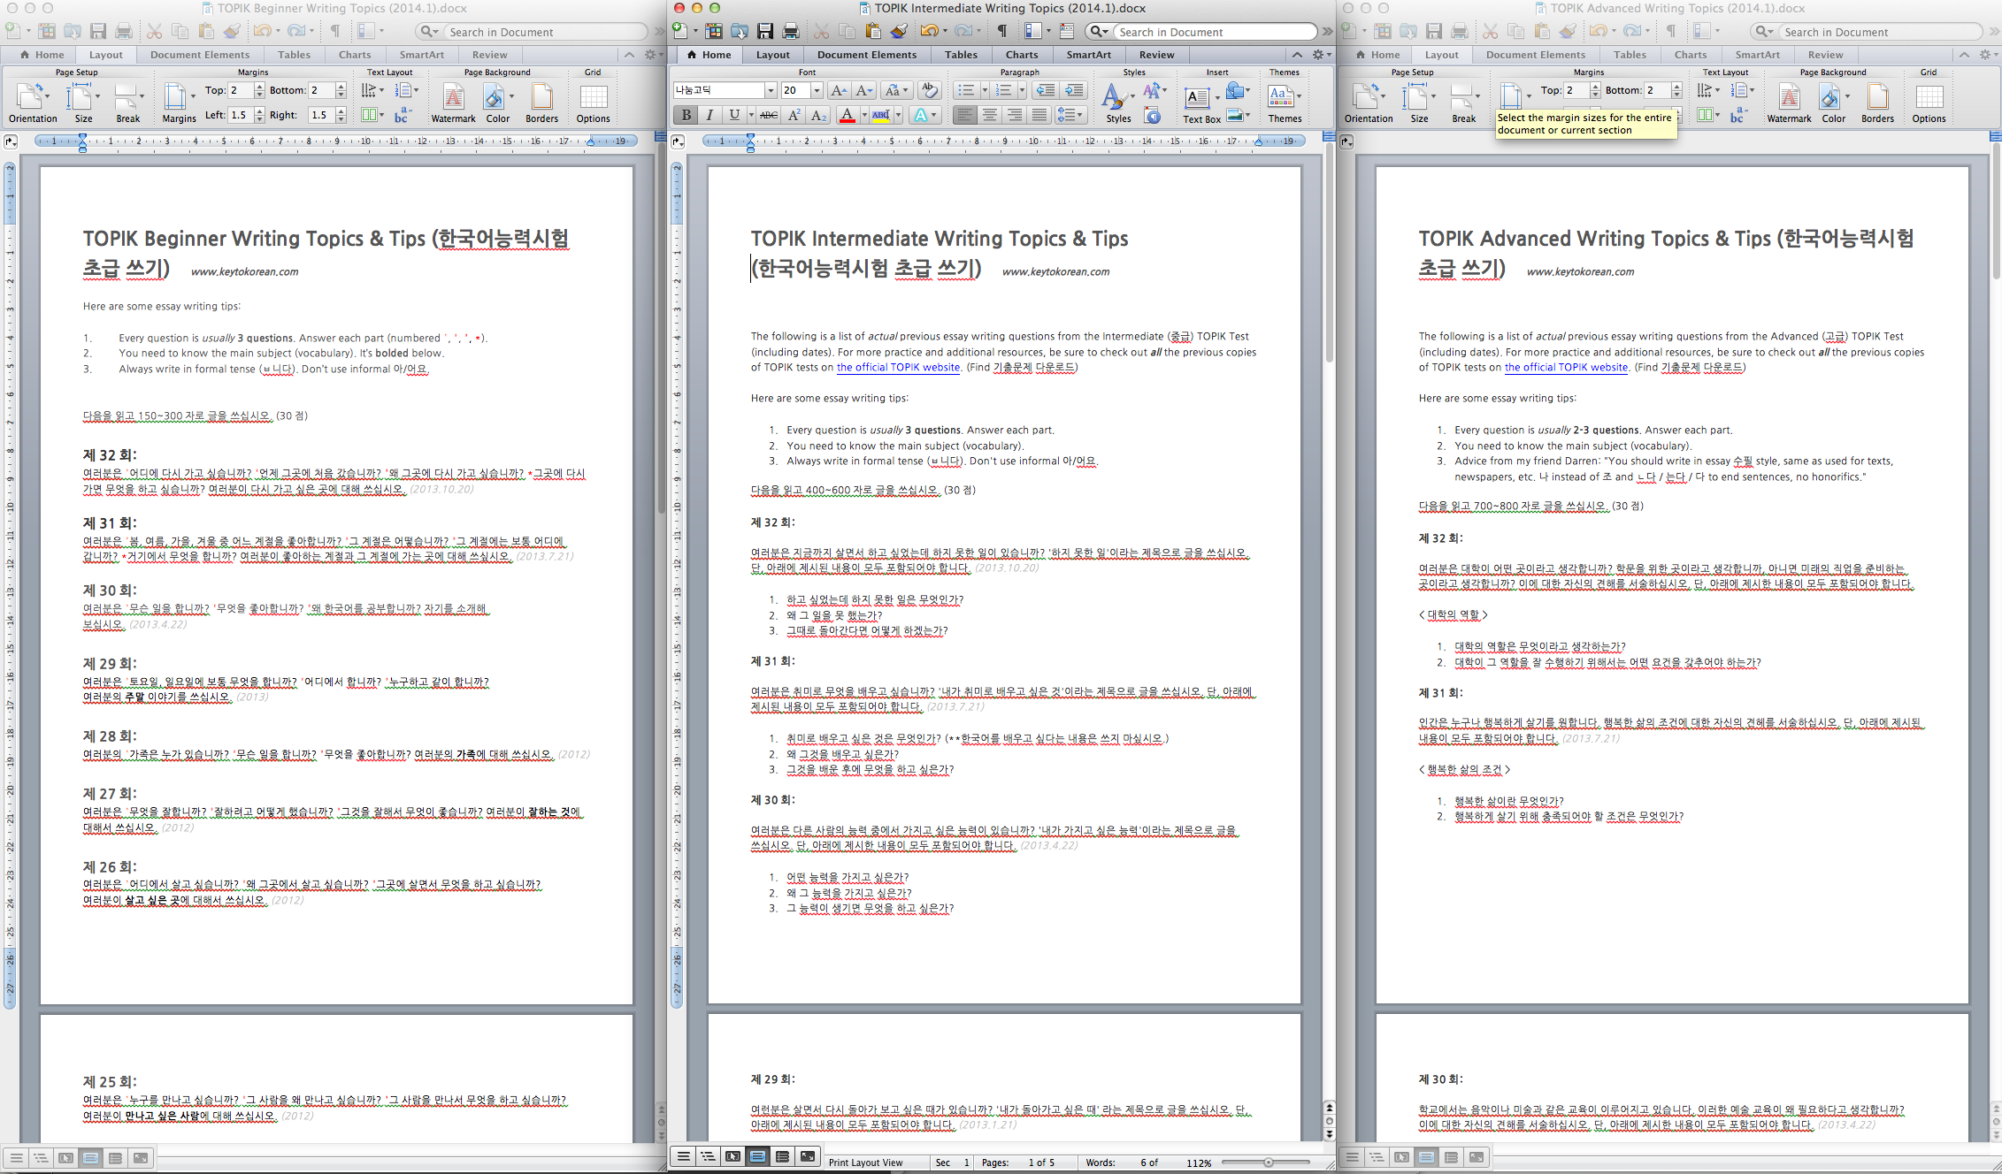Click the Superscript button in Font group
This screenshot has width=2002, height=1174.
coord(794,115)
